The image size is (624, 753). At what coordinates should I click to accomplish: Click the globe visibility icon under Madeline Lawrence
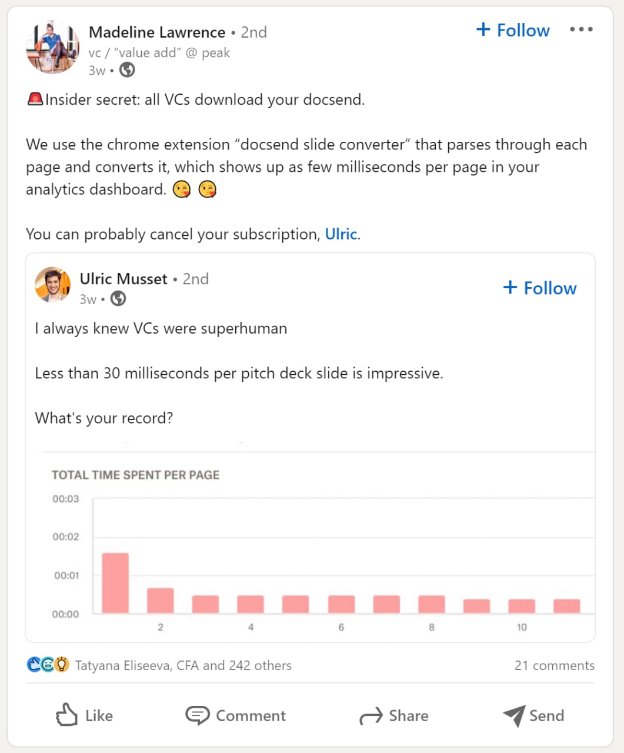click(x=127, y=70)
